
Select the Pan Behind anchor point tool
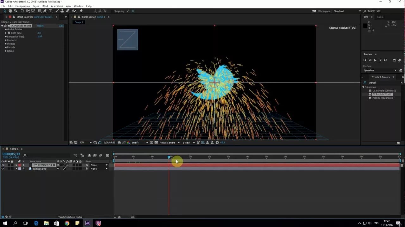(x=33, y=11)
